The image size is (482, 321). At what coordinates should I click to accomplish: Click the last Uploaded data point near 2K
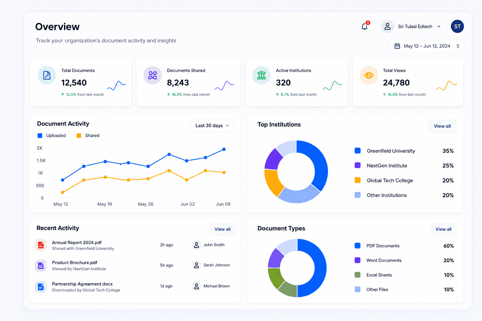pos(224,149)
